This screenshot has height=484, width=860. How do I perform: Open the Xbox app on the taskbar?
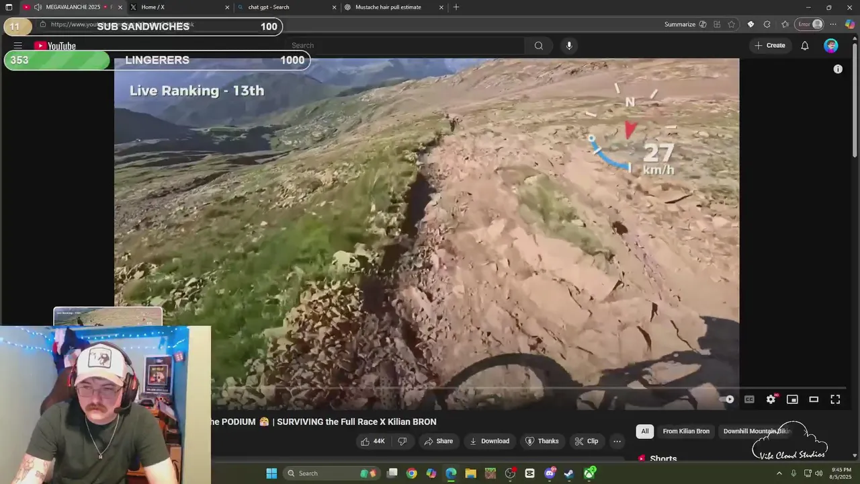(x=589, y=473)
